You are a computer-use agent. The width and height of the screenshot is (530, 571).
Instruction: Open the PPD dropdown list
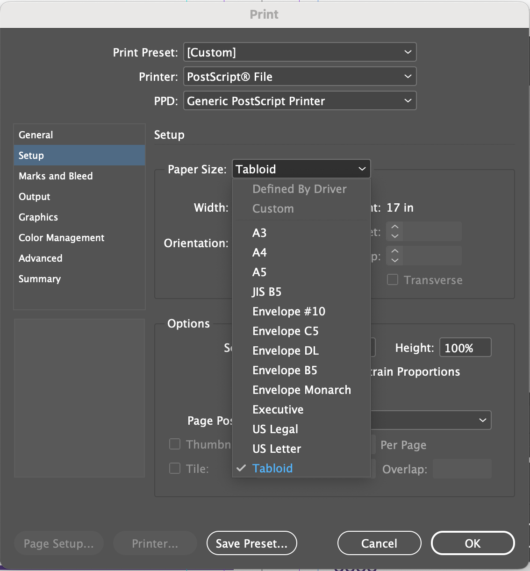point(300,101)
